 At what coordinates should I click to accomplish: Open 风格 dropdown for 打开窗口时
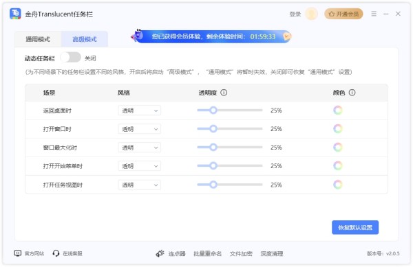(x=139, y=129)
